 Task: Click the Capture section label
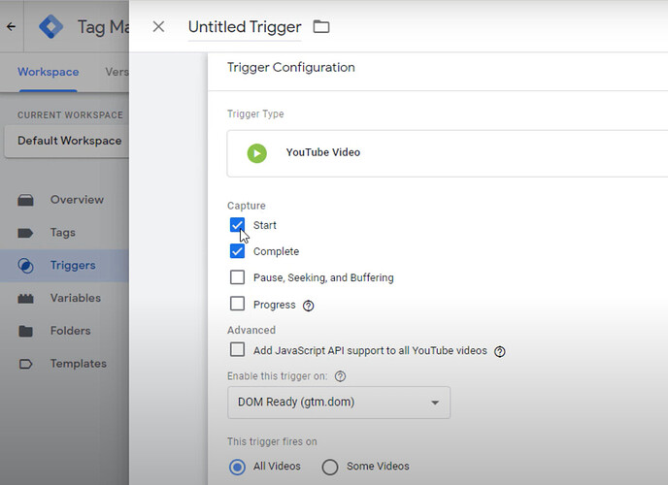(x=247, y=206)
